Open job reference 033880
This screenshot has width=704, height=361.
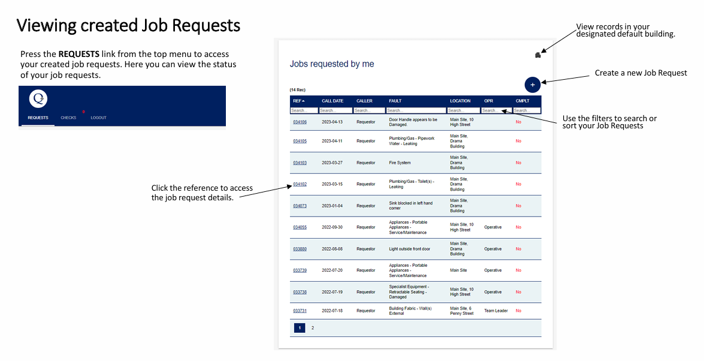tap(300, 249)
